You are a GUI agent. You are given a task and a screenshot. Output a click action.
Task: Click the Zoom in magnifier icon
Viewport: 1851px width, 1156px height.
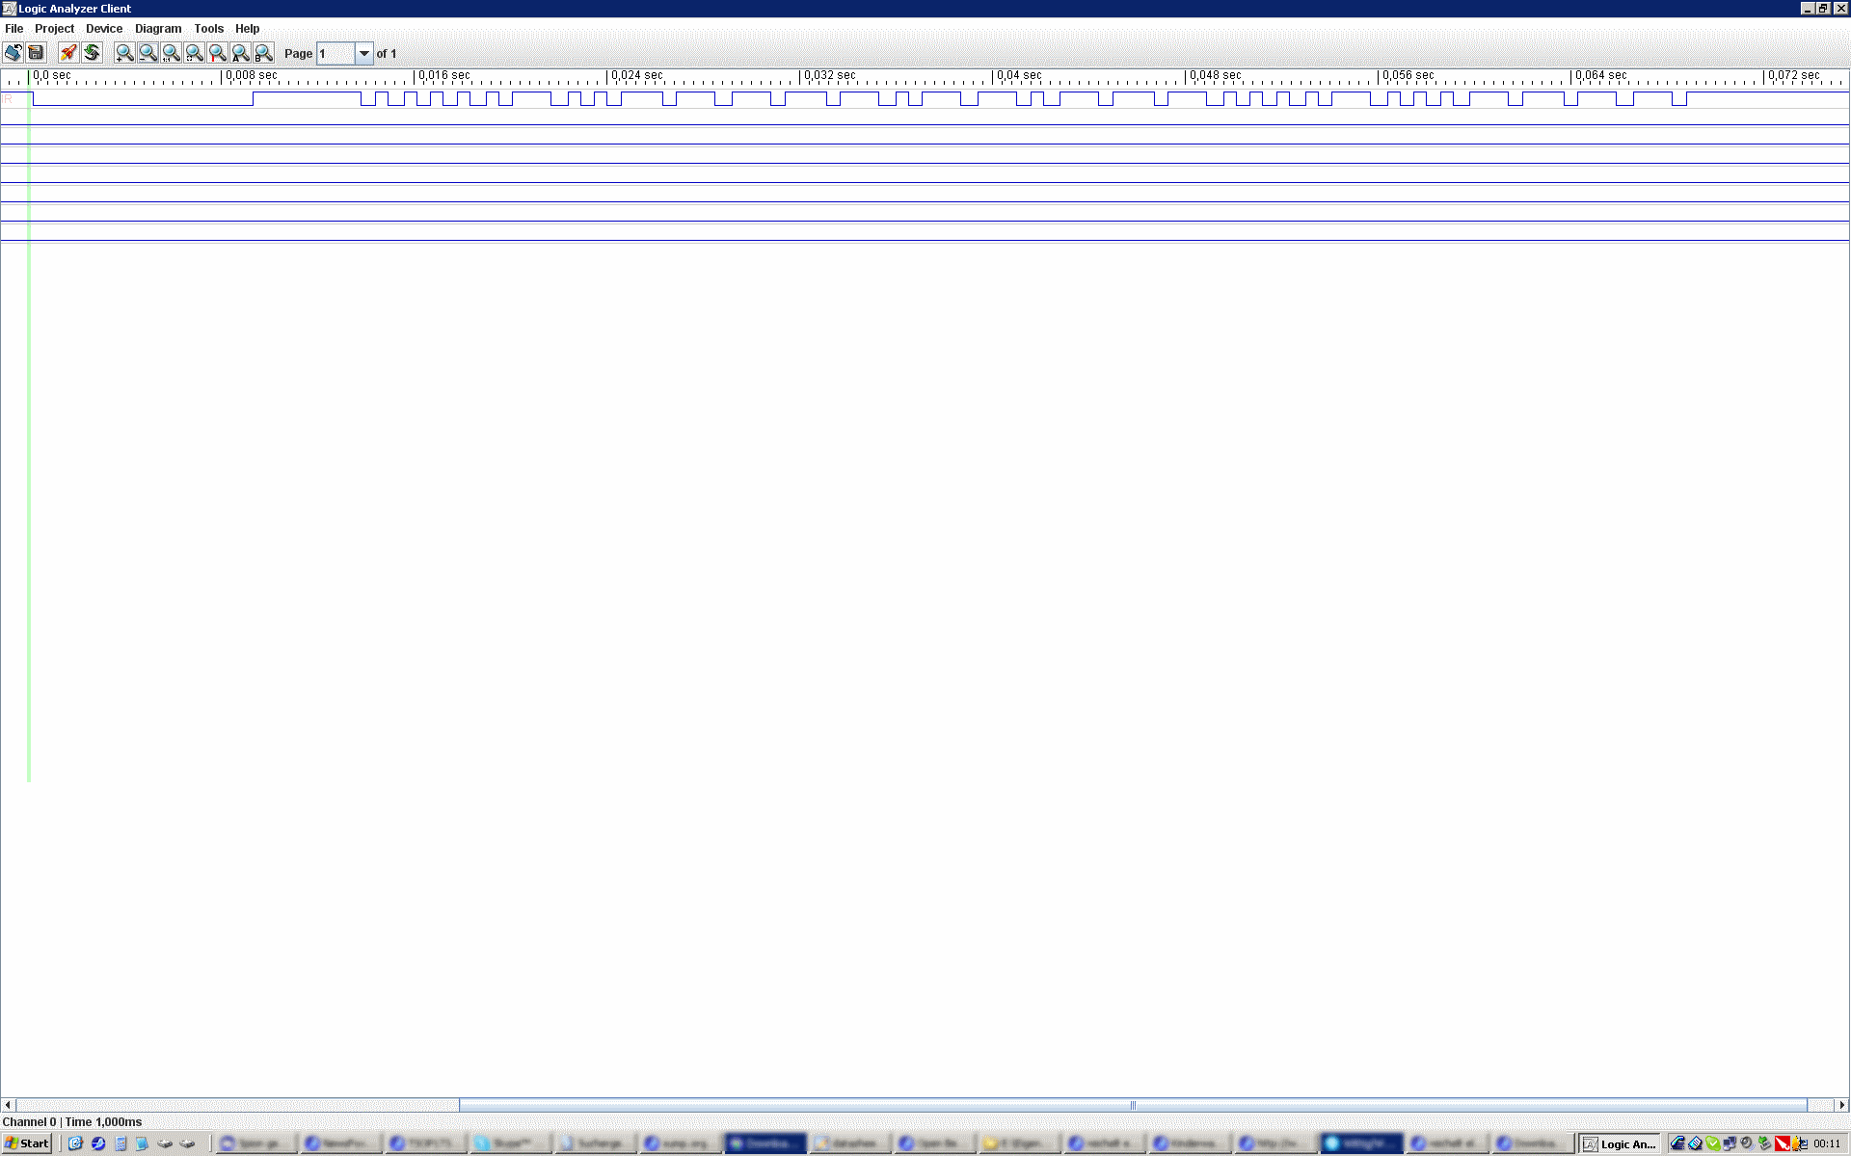pos(124,53)
